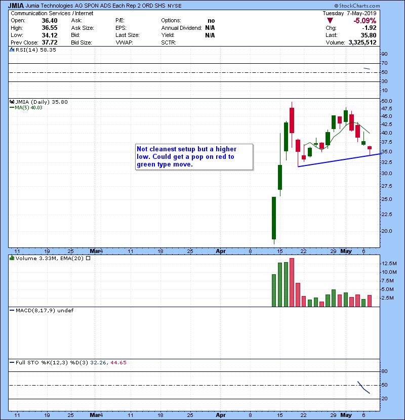Click the -5.09% change value
The height and width of the screenshot is (420, 405).
click(x=365, y=21)
